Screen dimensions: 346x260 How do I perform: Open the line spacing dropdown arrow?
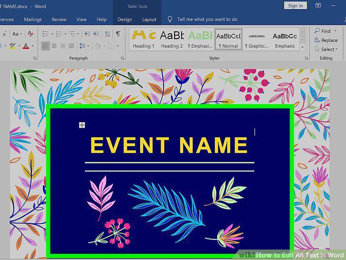tap(88, 46)
